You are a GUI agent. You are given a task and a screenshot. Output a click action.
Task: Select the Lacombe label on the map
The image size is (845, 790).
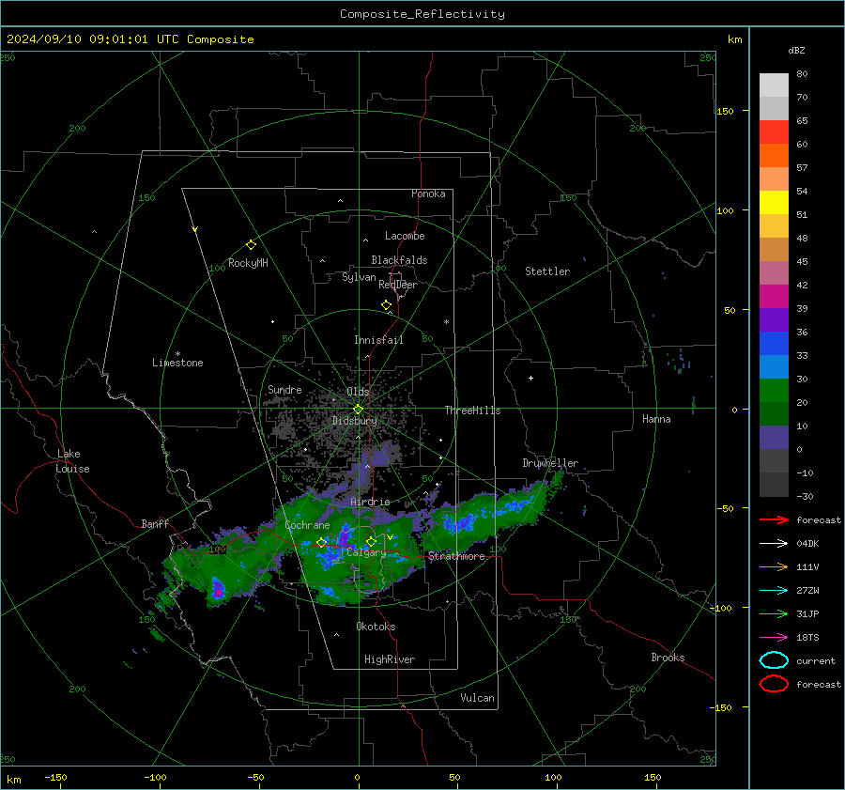click(405, 236)
